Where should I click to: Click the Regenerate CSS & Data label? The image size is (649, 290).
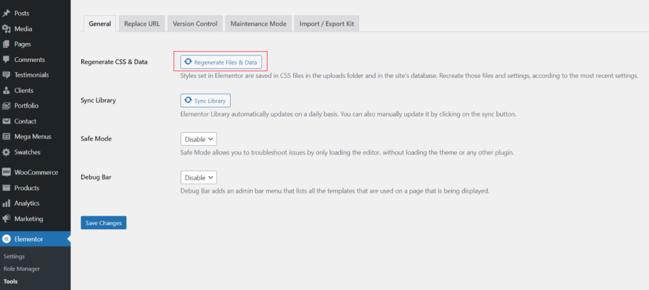coord(114,62)
